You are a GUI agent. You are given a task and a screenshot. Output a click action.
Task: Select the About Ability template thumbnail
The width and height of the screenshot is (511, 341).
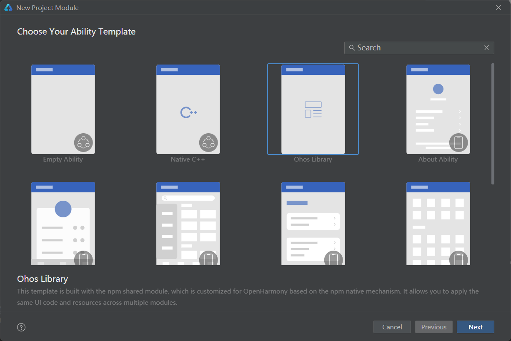coord(438,109)
